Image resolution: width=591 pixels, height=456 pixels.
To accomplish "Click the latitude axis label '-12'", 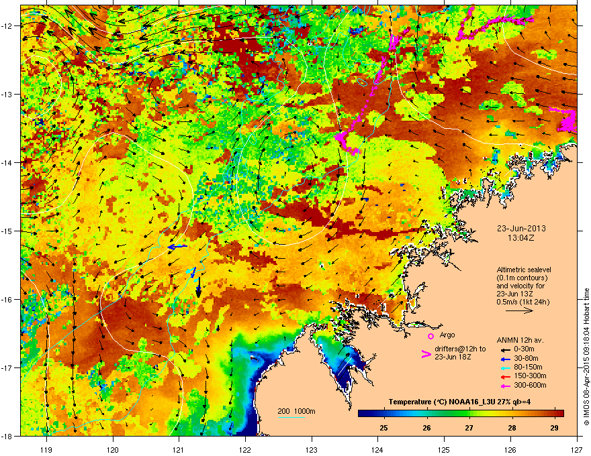I will [7, 25].
